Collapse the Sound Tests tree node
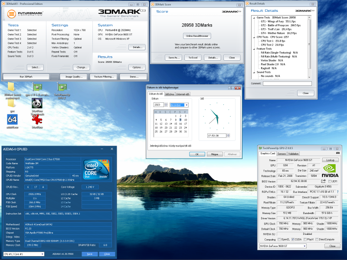347x260 pixels. [x=254, y=72]
